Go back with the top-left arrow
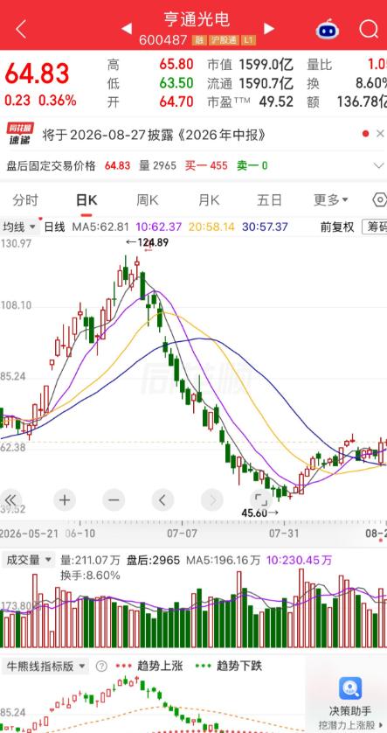The height and width of the screenshot is (733, 387). (21, 29)
